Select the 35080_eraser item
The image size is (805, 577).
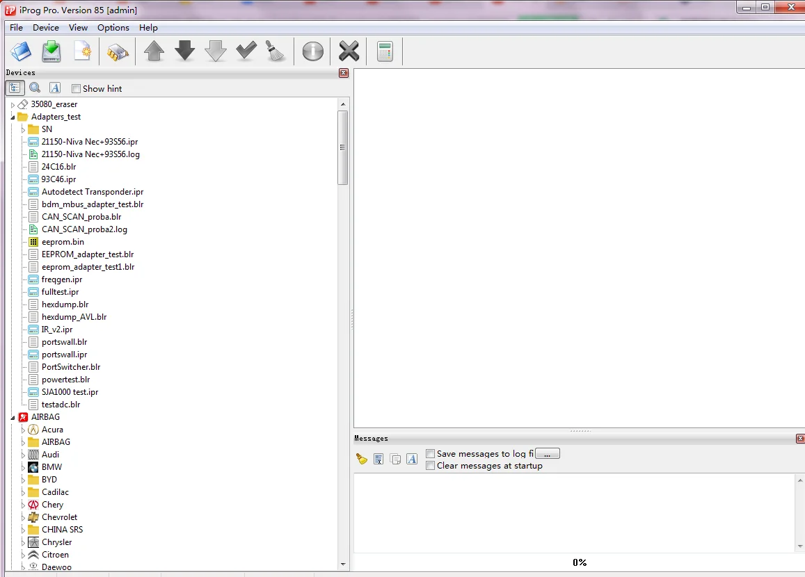[x=54, y=104]
